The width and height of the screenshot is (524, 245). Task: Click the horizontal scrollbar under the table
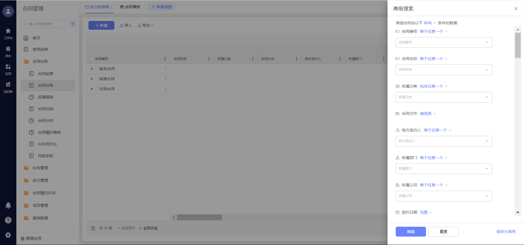(199, 217)
